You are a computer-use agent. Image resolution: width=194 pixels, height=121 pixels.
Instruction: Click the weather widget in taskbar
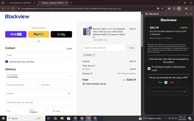(150, 118)
